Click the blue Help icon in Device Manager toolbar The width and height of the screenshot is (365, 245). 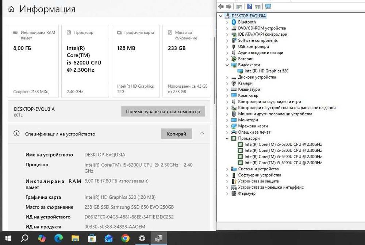250,7
